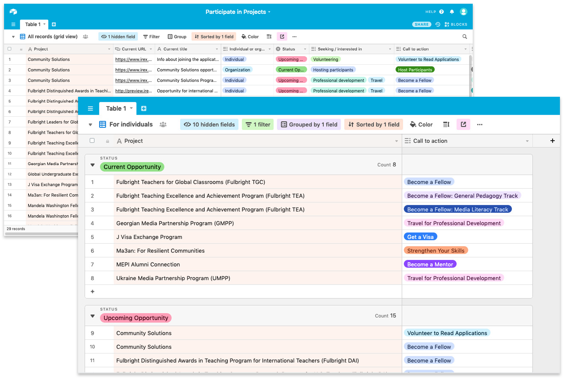Image resolution: width=566 pixels, height=381 pixels.
Task: Add a new record in Current Opportunity group
Action: pyautogui.click(x=93, y=291)
